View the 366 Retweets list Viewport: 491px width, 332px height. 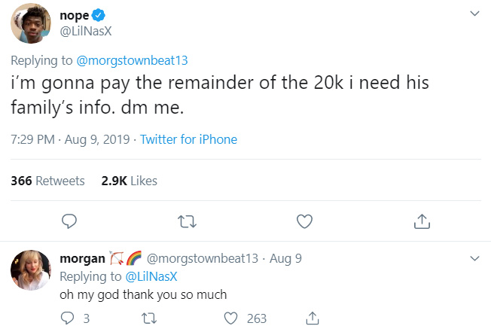click(x=47, y=181)
